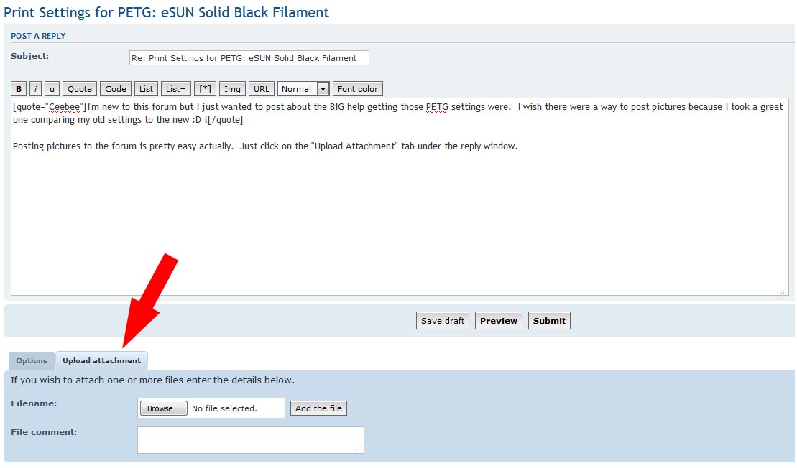797x468 pixels.
Task: Switch to the Options tab
Action: (32, 361)
